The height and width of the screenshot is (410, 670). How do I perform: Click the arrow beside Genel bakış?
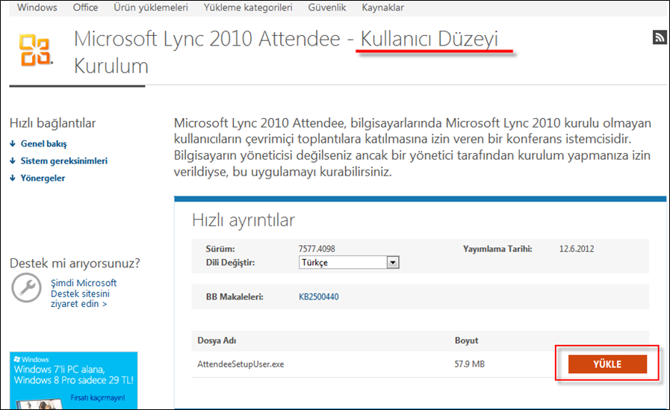pos(13,144)
